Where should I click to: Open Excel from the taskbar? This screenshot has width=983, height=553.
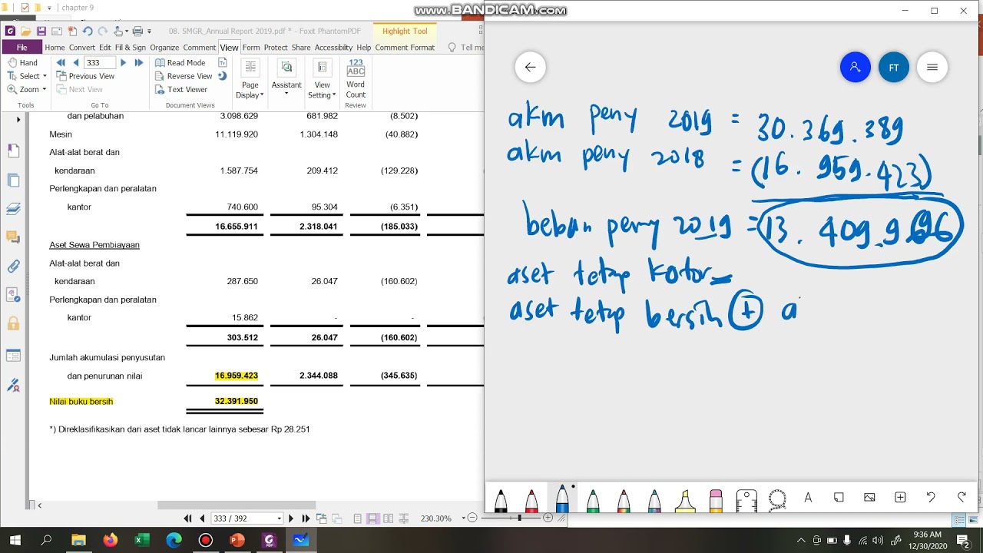(x=142, y=540)
